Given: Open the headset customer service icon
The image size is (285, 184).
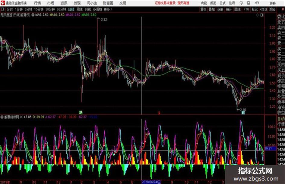Looking at the screenshot, I should (x=241, y=3).
